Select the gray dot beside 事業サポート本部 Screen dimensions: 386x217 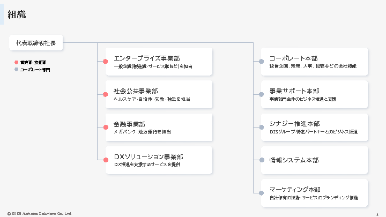pyautogui.click(x=261, y=94)
